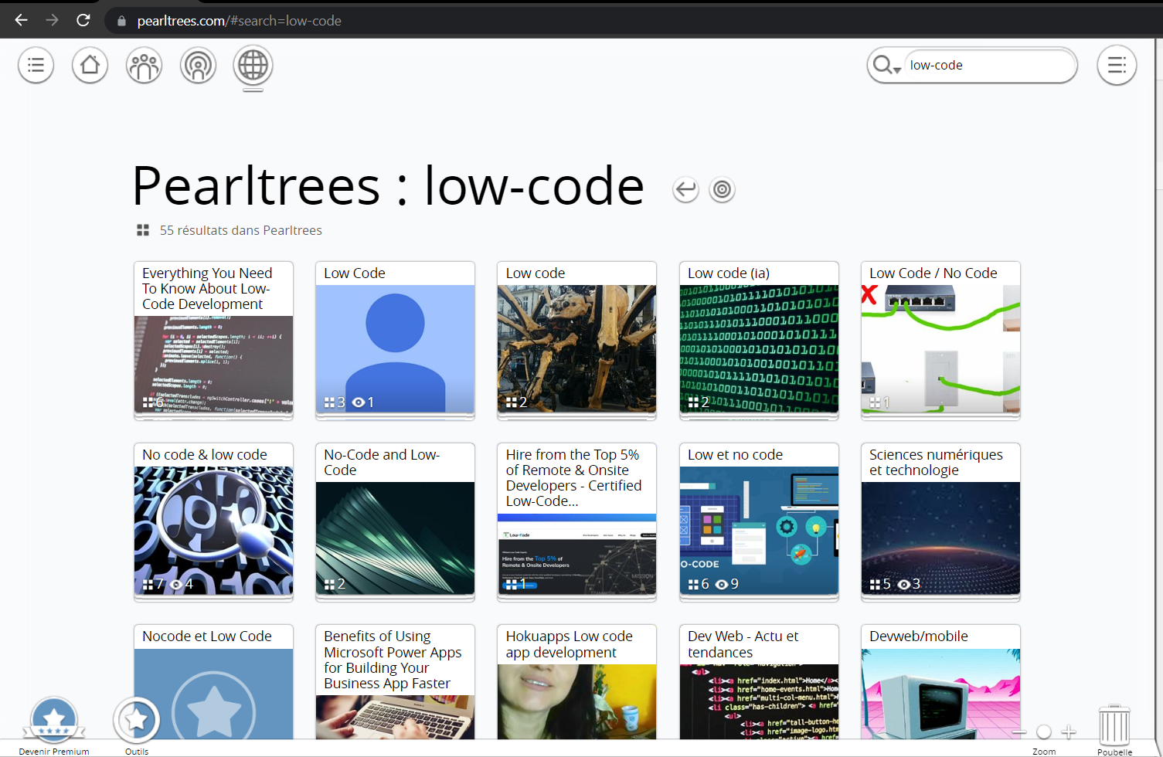Click the '55 résultats dans Pearltrees' text
1163x757 pixels.
point(240,230)
